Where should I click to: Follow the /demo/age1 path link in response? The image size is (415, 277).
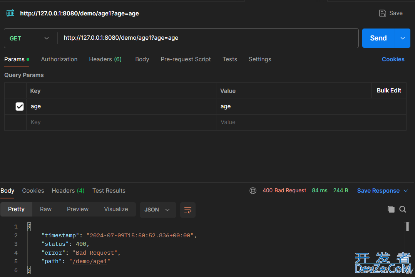pos(90,261)
